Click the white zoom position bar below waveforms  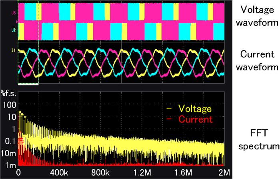point(28,85)
